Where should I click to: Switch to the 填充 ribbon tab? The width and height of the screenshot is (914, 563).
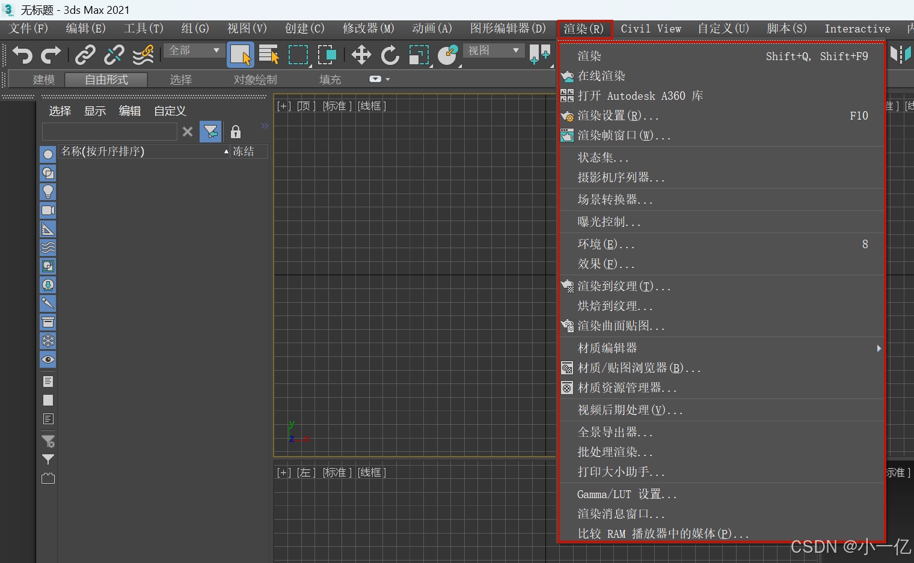point(330,79)
